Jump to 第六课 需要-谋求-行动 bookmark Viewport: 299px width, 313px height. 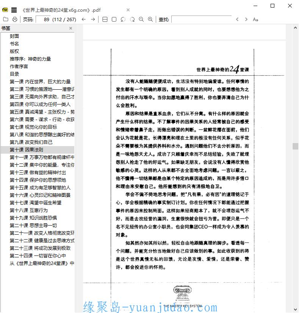pos(42,120)
